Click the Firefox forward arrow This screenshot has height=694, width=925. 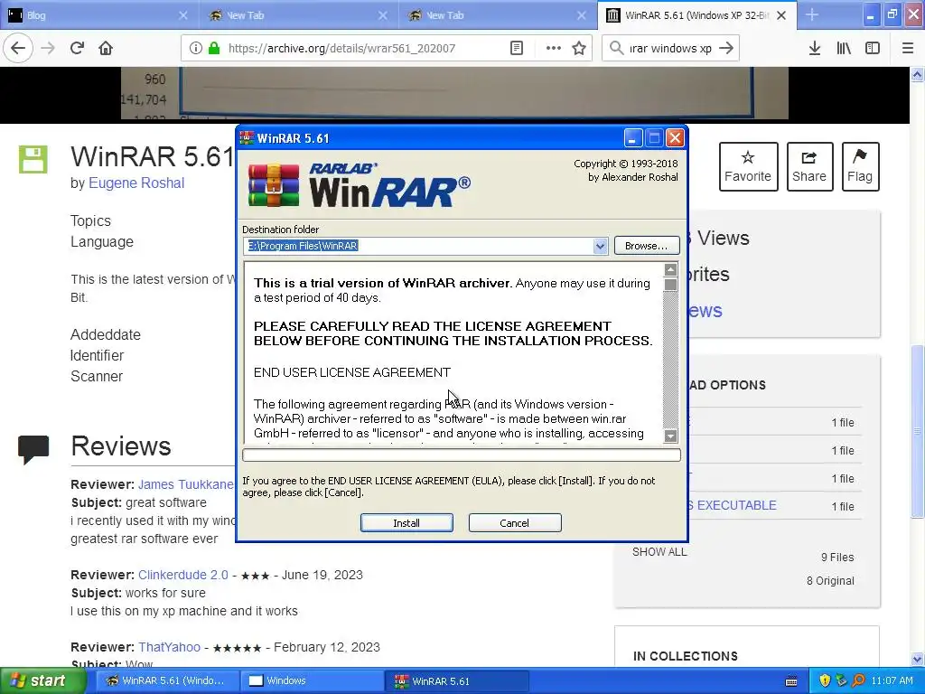point(48,48)
